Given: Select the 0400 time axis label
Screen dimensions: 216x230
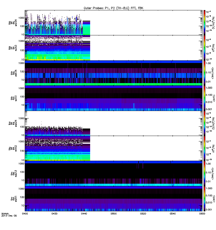Looking at the screenshot, I should [x=25, y=214].
